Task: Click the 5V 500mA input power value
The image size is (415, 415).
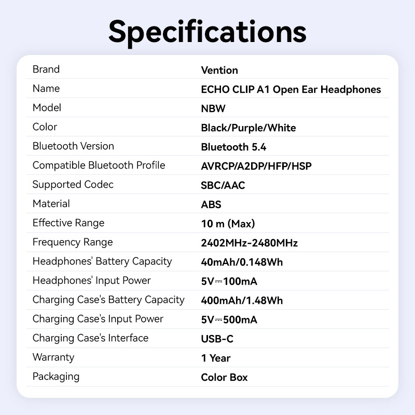Action: click(x=229, y=320)
